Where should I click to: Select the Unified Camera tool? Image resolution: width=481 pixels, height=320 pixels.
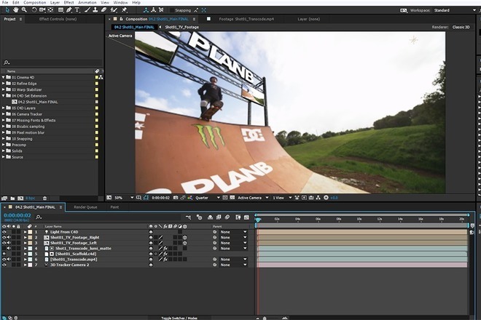point(42,10)
